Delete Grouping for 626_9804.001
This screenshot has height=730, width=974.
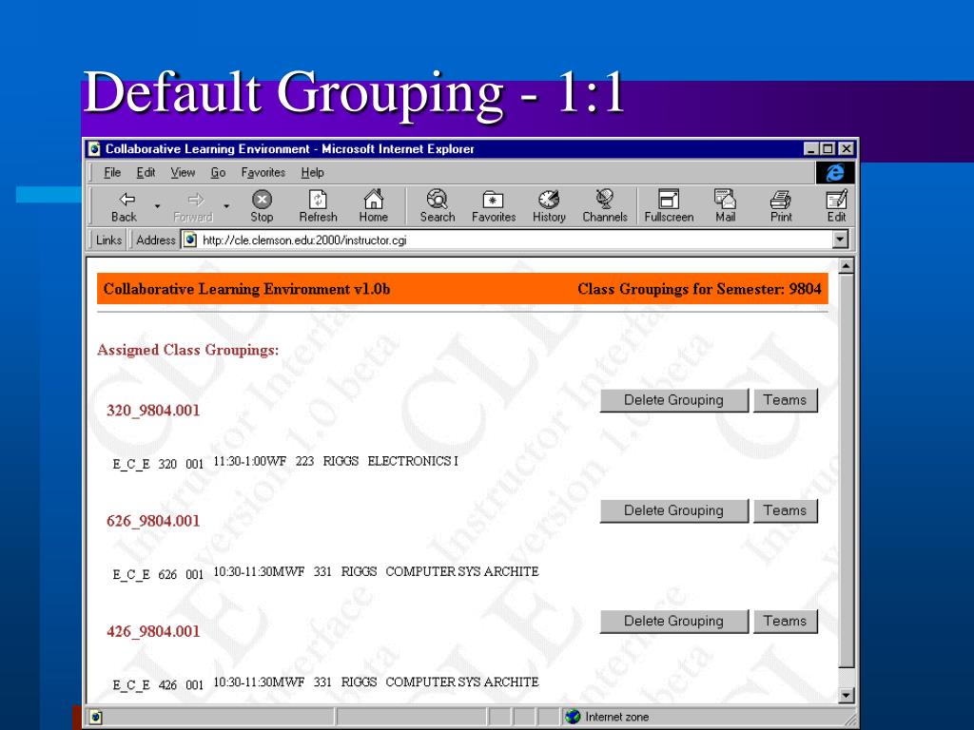coord(674,510)
